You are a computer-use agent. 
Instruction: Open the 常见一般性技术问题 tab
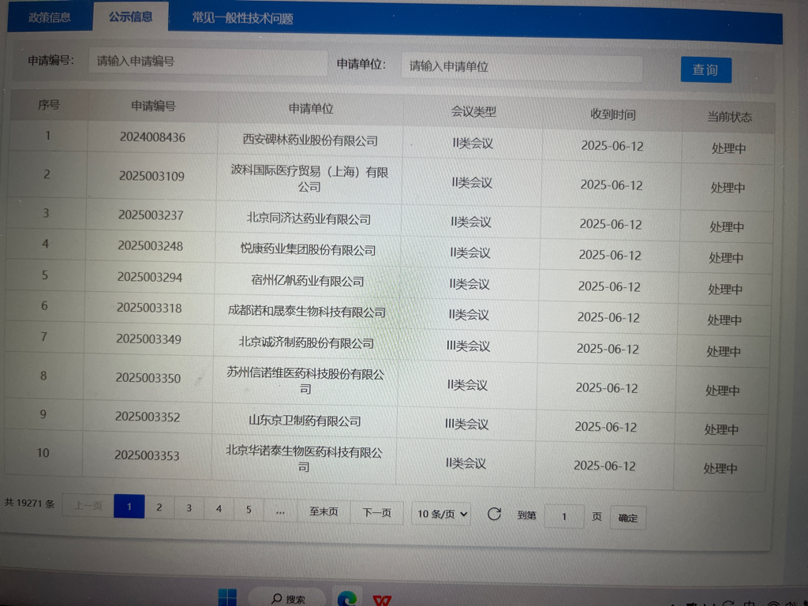pyautogui.click(x=243, y=19)
